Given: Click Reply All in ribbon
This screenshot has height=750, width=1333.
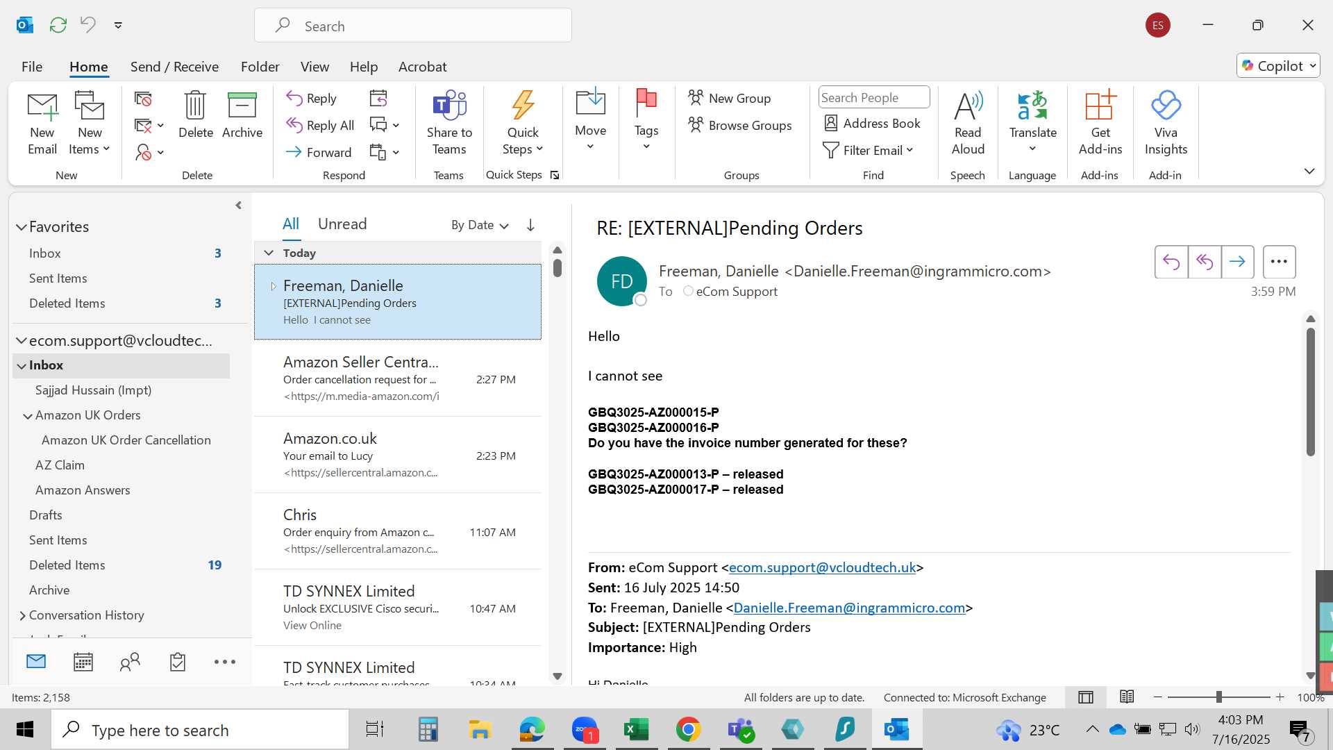Looking at the screenshot, I should 320,125.
